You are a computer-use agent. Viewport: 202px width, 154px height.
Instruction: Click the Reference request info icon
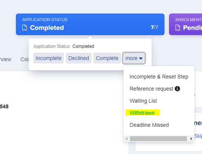point(177,89)
